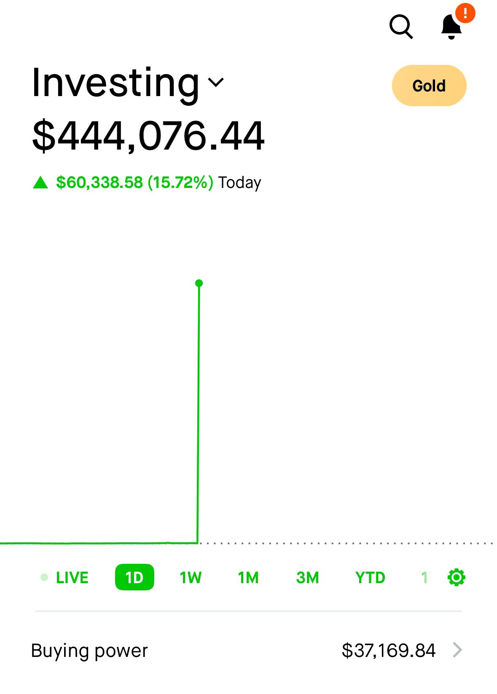The width and height of the screenshot is (497, 694).
Task: Open the Buying power row
Action: [248, 650]
